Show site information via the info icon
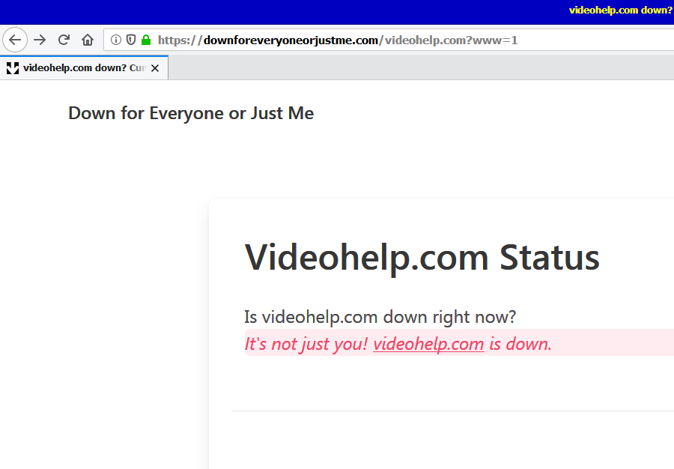Screen dimensions: 674x469 (115, 40)
